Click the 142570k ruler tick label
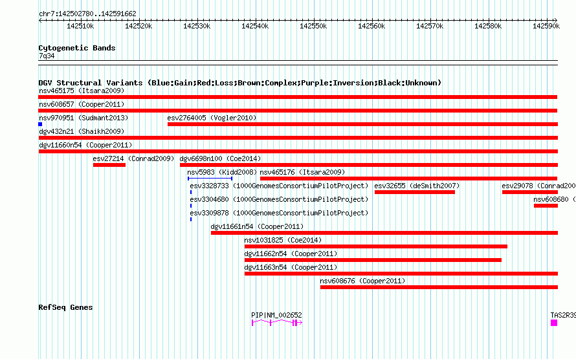 click(430, 26)
